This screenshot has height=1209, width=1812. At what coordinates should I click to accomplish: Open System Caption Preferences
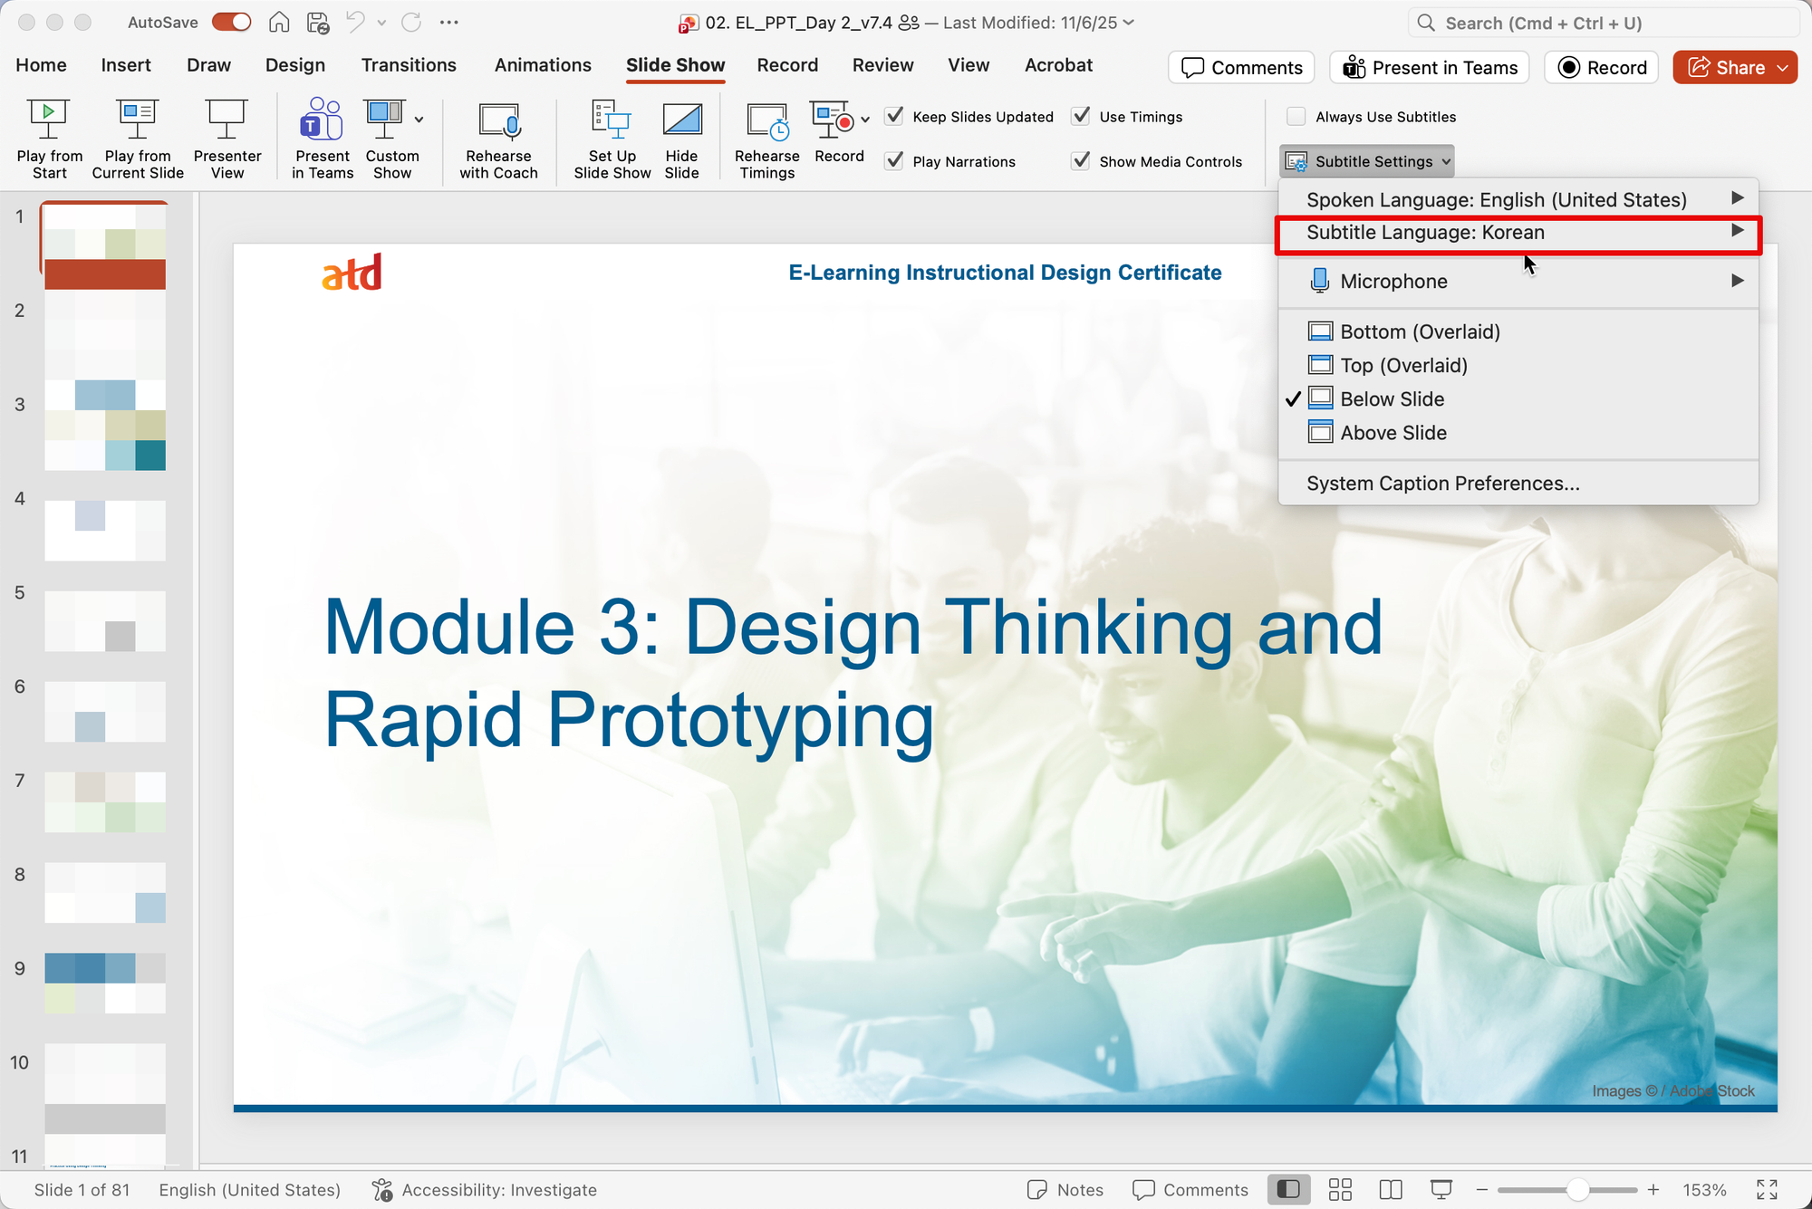pos(1442,483)
